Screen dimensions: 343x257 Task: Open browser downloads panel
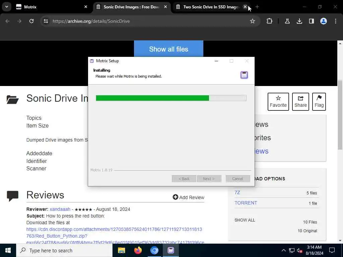pyautogui.click(x=299, y=21)
